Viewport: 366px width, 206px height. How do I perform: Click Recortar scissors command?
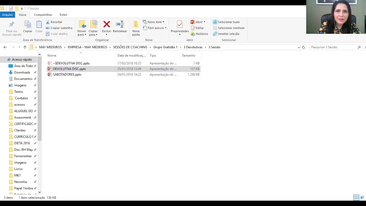pos(54,22)
